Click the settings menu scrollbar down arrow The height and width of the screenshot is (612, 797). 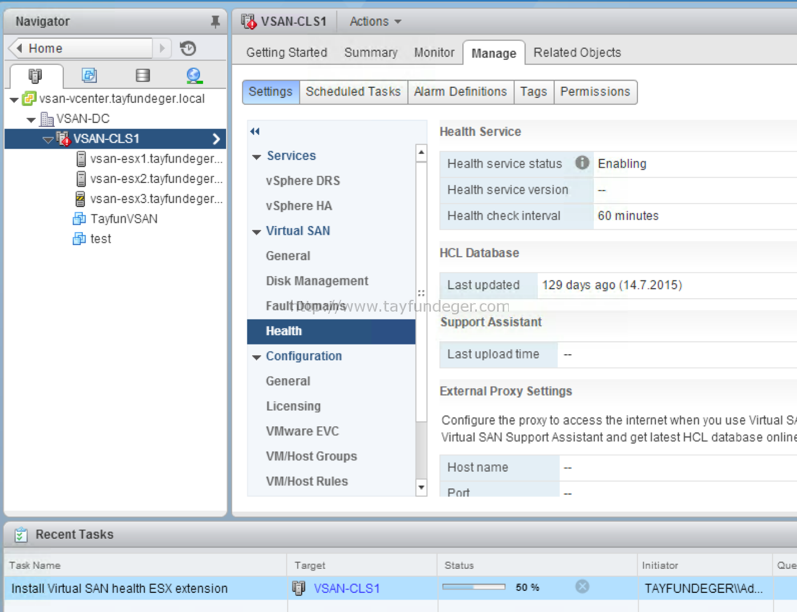[x=421, y=487]
